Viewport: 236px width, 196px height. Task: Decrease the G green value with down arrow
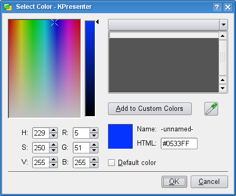click(x=94, y=150)
